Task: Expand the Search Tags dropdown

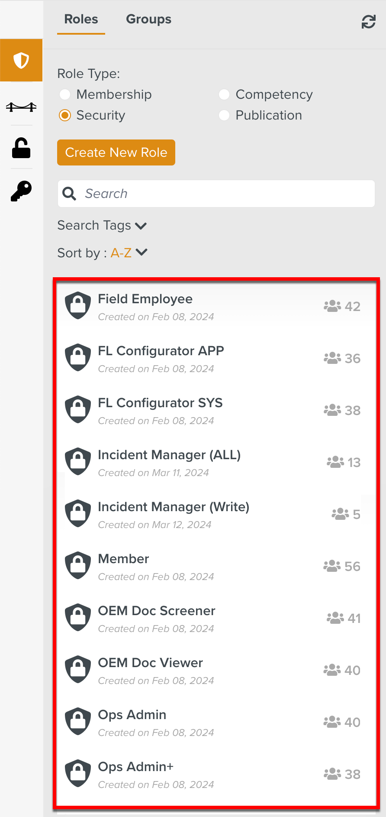Action: click(102, 226)
